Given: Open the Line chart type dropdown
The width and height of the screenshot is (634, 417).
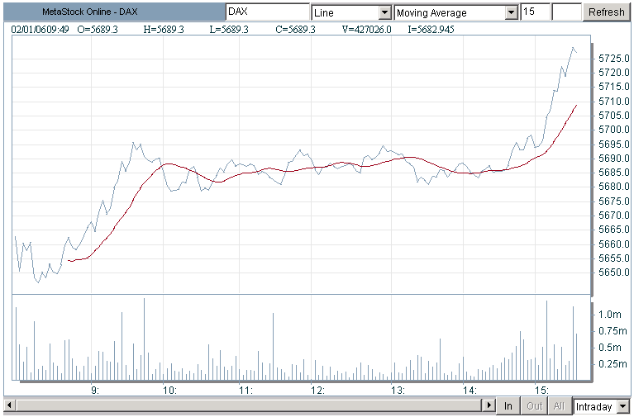Looking at the screenshot, I should click(x=385, y=13).
